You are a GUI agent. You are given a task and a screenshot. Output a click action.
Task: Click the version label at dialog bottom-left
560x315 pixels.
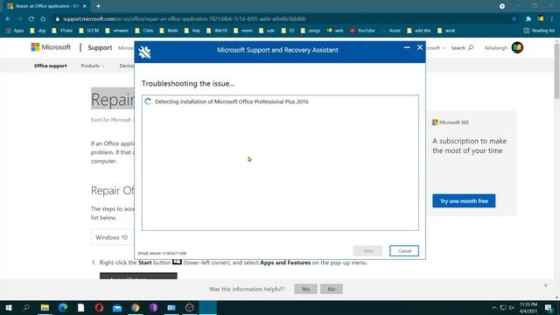coord(162,253)
